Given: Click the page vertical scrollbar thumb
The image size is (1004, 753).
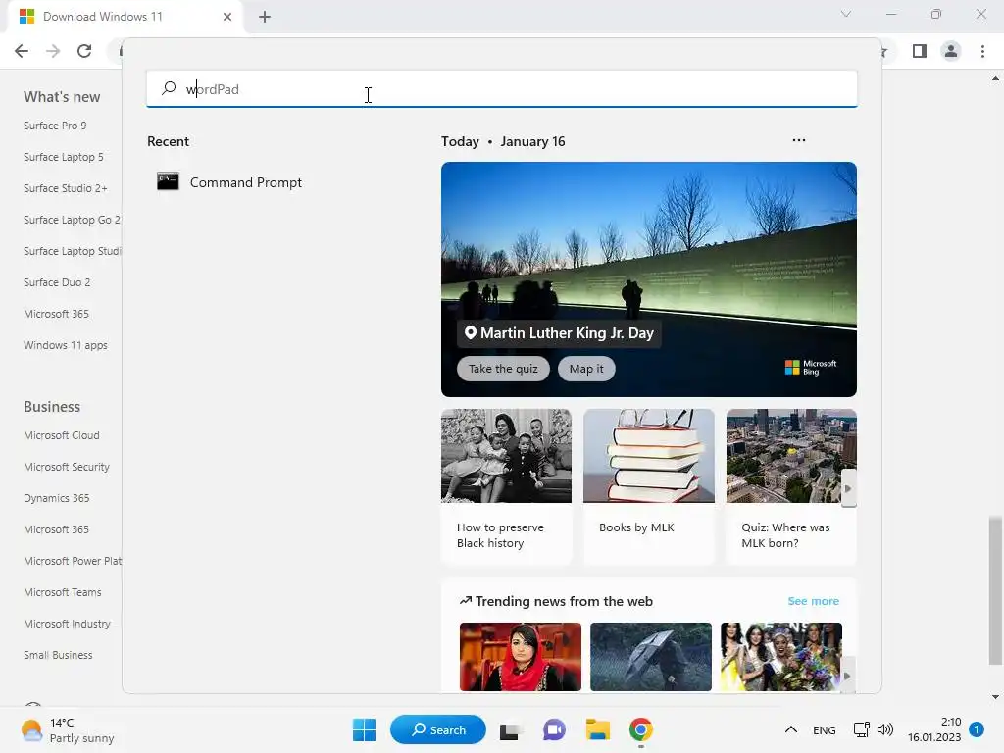Looking at the screenshot, I should pos(995,590).
